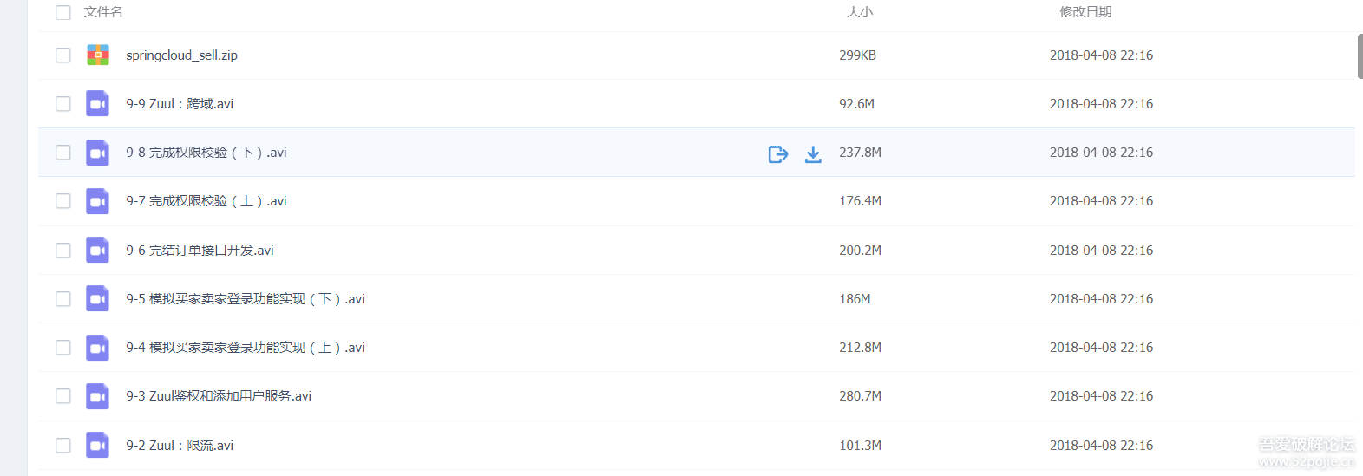Click the modified date of 9-6 完结订单接口开发.avi
1363x476 pixels.
click(1101, 250)
